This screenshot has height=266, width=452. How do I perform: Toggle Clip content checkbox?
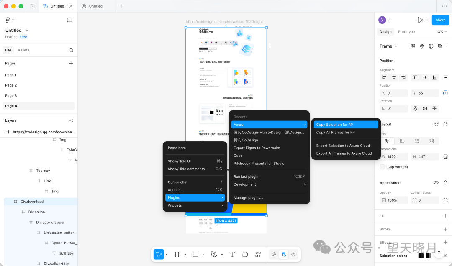[x=382, y=167]
